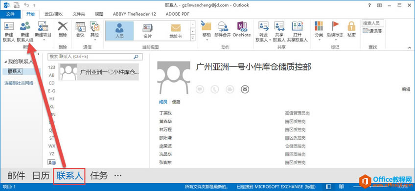Collapse the My Contacts (我的联系人) tree
The height and width of the screenshot is (191, 415).
click(x=6, y=62)
